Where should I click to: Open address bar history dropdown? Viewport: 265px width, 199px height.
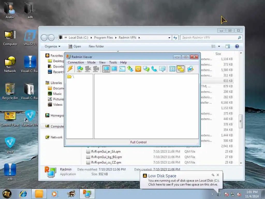pyautogui.click(x=169, y=38)
